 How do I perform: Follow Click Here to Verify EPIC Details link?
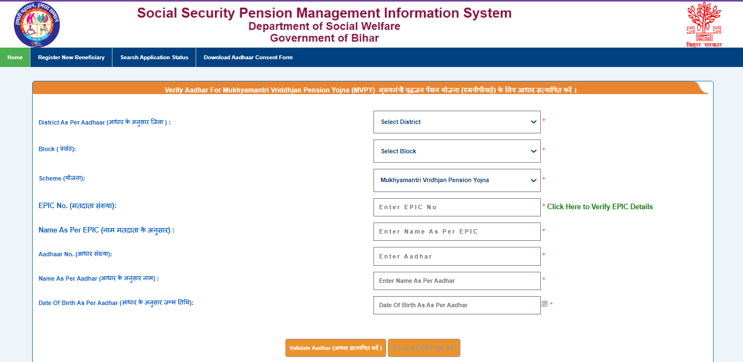coord(599,207)
